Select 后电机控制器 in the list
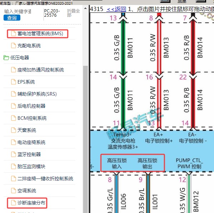214x213 pixels. (x=31, y=106)
